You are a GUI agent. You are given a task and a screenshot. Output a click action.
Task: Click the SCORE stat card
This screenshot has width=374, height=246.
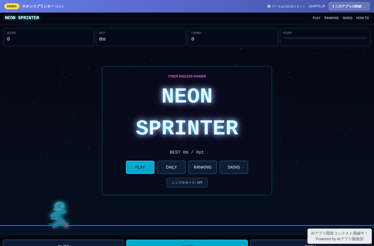[49, 37]
